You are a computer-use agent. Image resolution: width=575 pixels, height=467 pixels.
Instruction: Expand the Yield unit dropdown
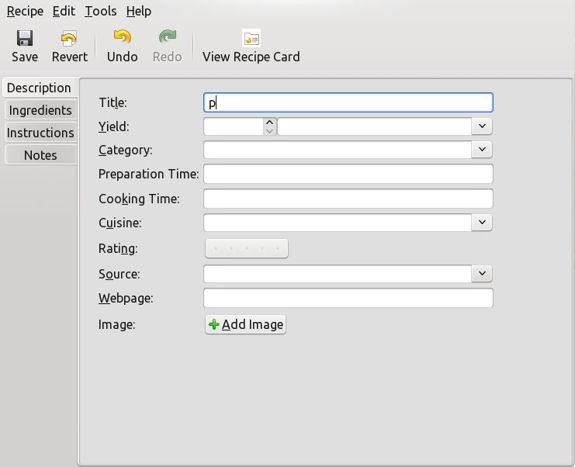click(482, 126)
